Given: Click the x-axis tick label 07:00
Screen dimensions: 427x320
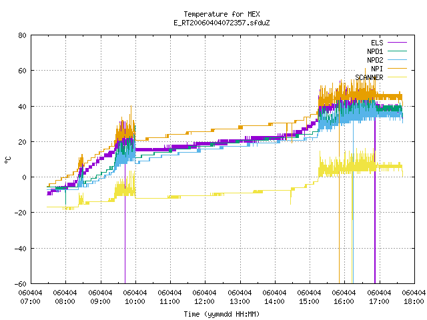Looking at the screenshot, I should click(30, 301).
